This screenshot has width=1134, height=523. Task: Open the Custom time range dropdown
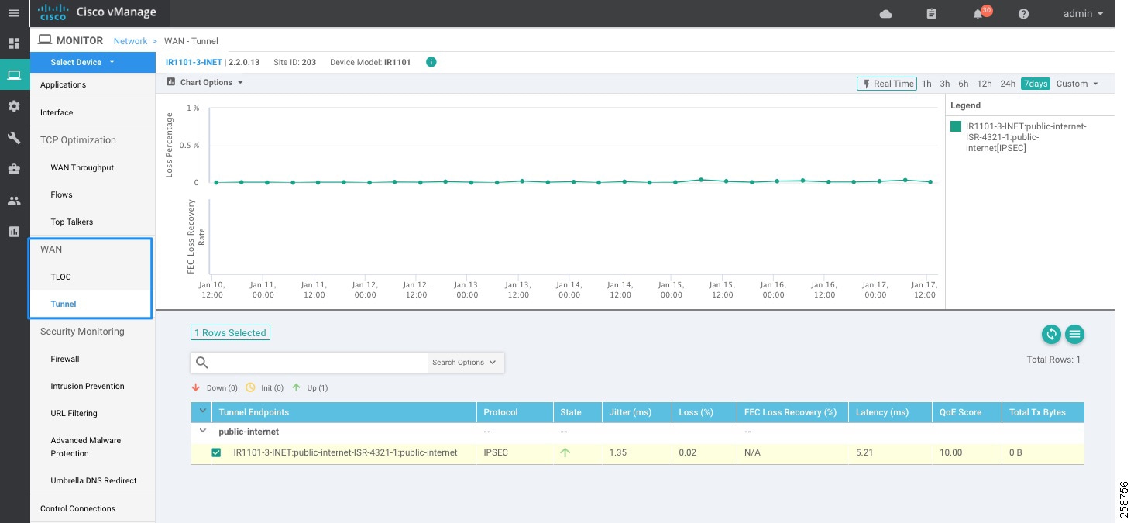(1077, 84)
